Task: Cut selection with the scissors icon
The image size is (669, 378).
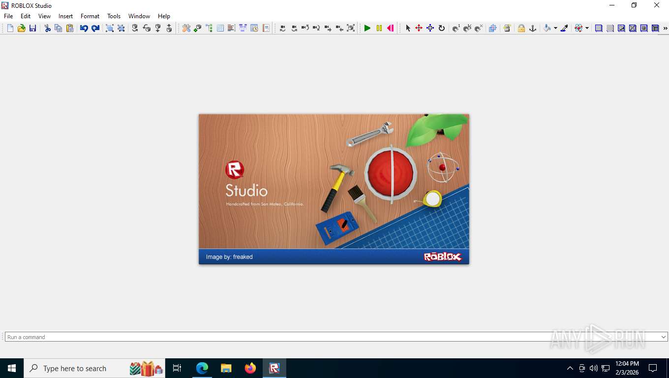Action: coord(47,28)
